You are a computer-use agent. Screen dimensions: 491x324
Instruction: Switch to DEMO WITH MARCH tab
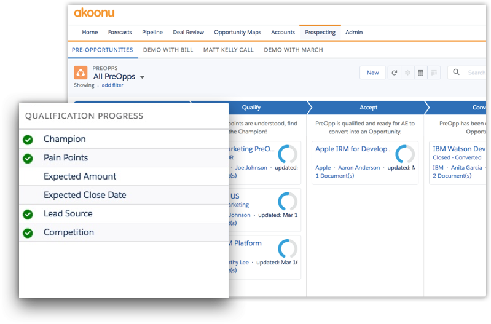[293, 50]
